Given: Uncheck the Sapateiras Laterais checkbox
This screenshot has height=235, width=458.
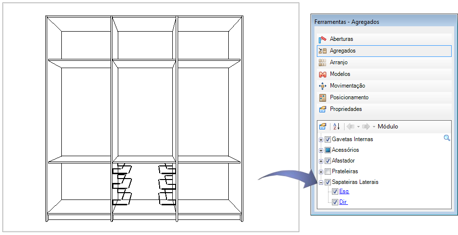Looking at the screenshot, I should [x=328, y=182].
